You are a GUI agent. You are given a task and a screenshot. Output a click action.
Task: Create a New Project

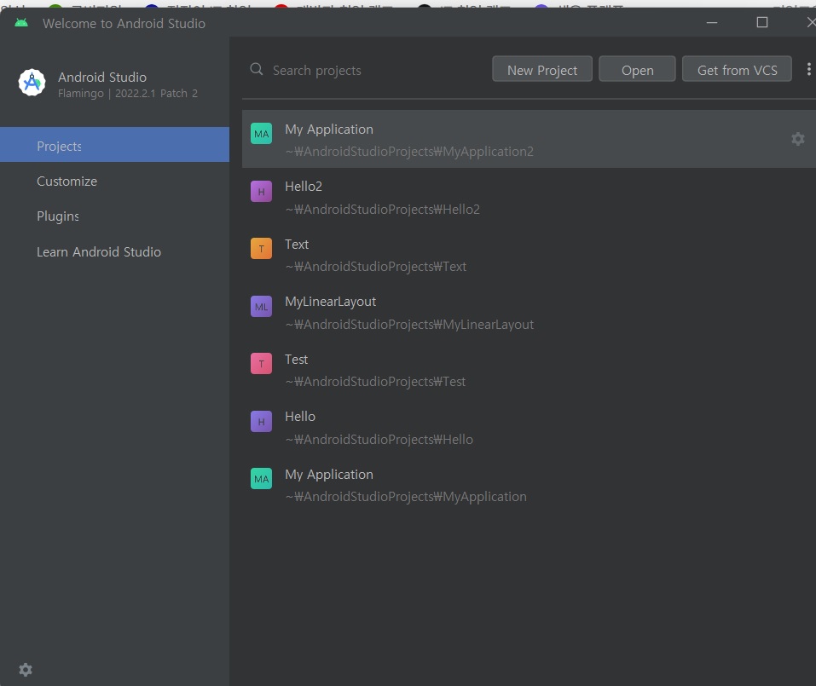tap(542, 69)
